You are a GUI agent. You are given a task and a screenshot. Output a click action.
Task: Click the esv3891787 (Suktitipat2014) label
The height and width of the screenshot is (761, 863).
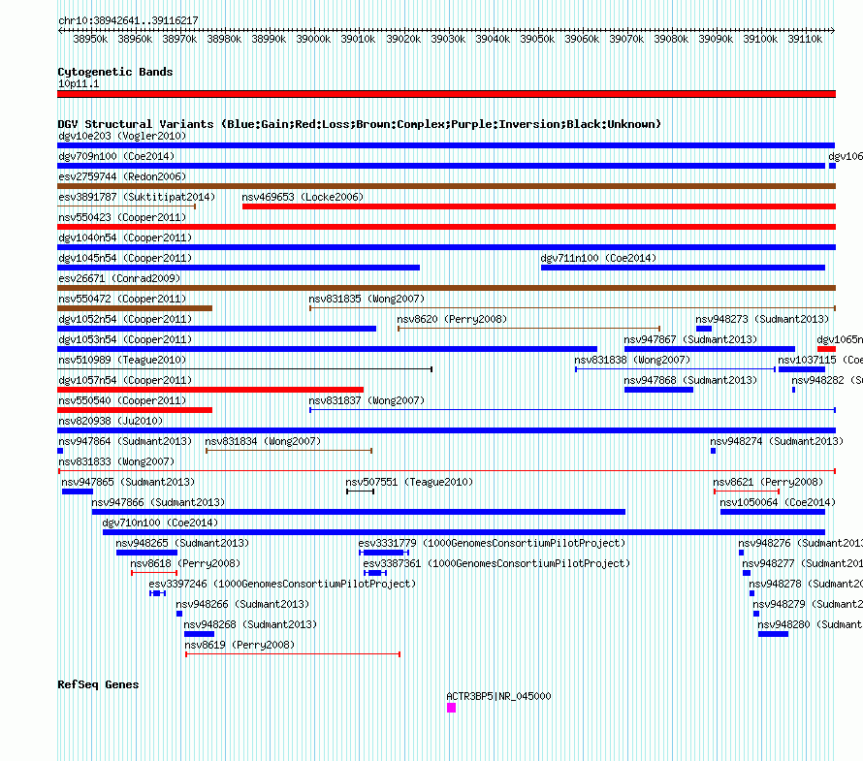pyautogui.click(x=137, y=197)
